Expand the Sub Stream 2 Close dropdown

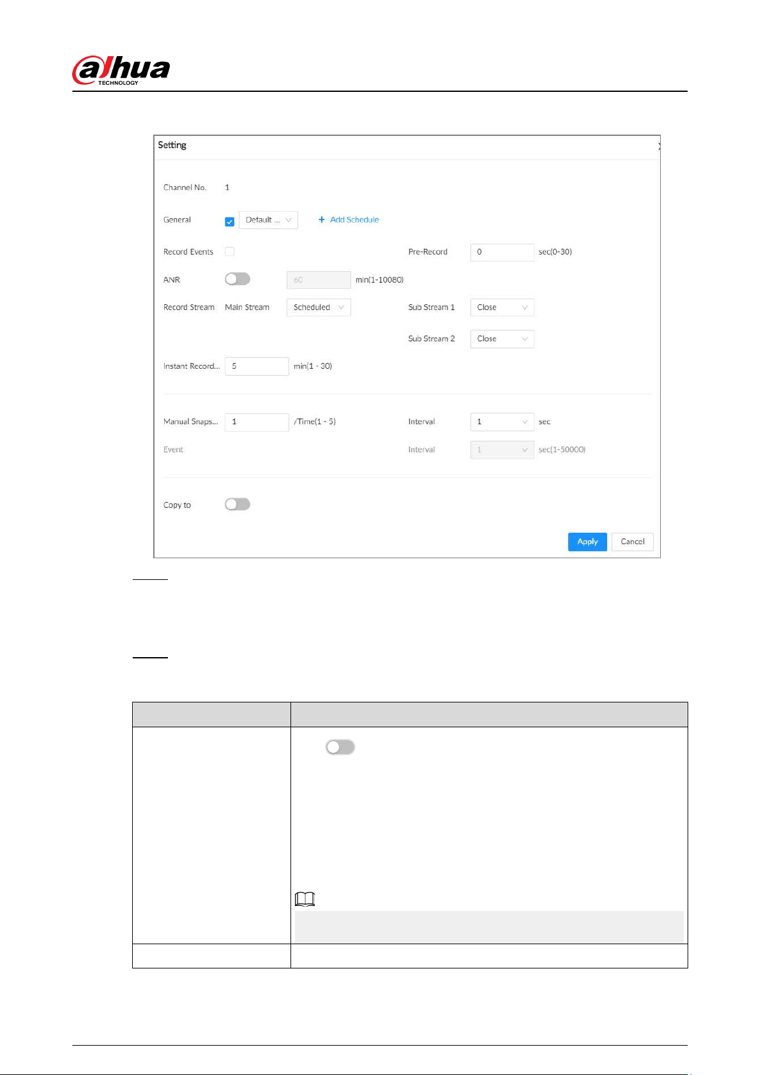point(502,338)
